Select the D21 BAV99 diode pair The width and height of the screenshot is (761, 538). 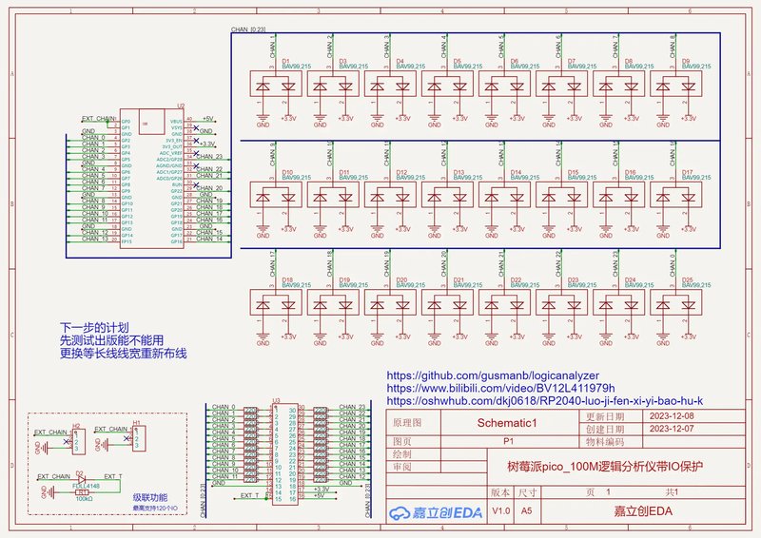coord(447,302)
